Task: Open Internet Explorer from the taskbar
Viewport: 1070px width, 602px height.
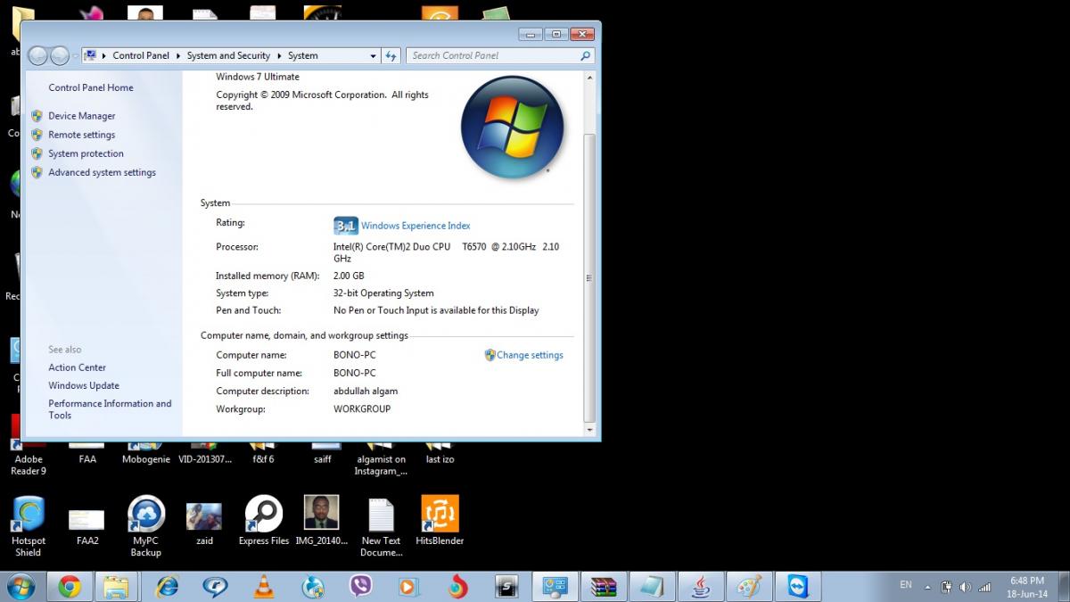Action: [167, 586]
